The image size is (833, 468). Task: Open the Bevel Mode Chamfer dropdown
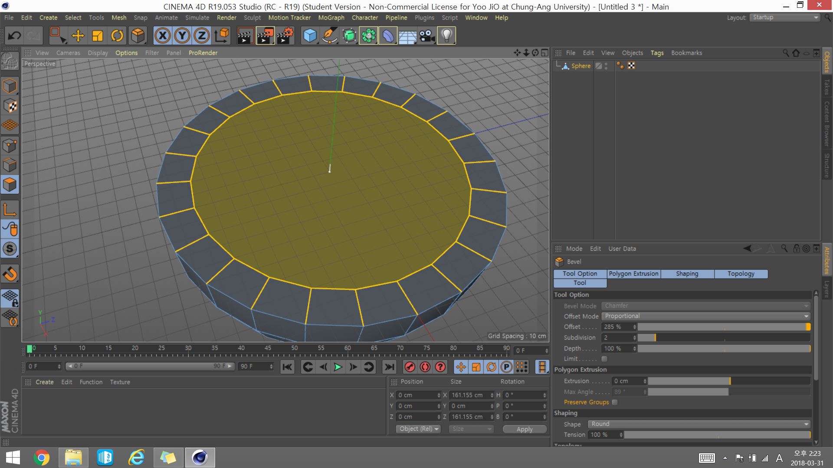pyautogui.click(x=706, y=306)
